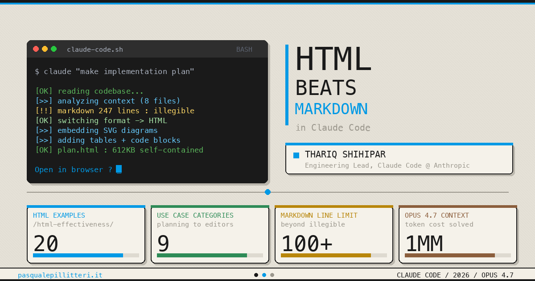Click the blinking cursor block after prompt
The width and height of the screenshot is (535, 281).
[x=119, y=169]
